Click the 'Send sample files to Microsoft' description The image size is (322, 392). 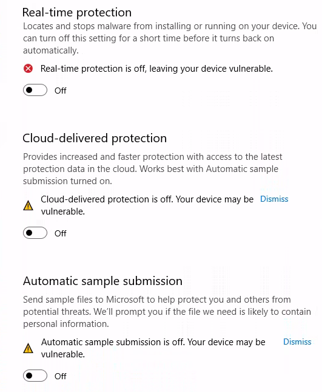pyautogui.click(x=167, y=312)
